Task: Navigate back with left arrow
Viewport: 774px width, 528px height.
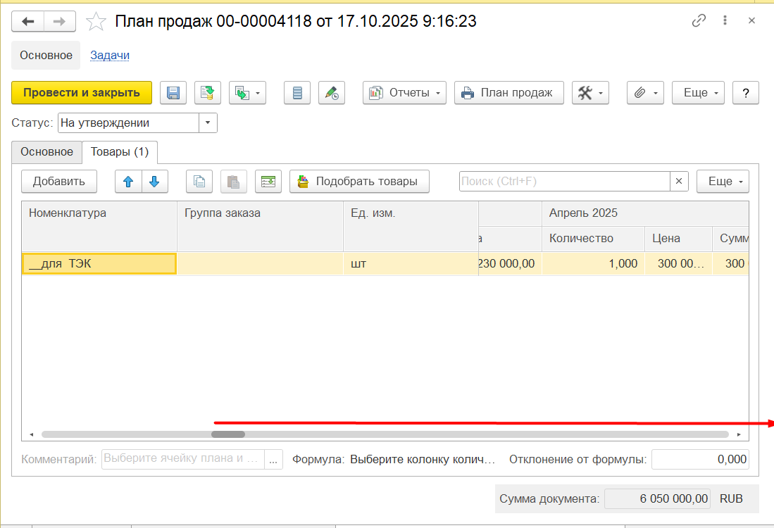Action: pyautogui.click(x=28, y=22)
